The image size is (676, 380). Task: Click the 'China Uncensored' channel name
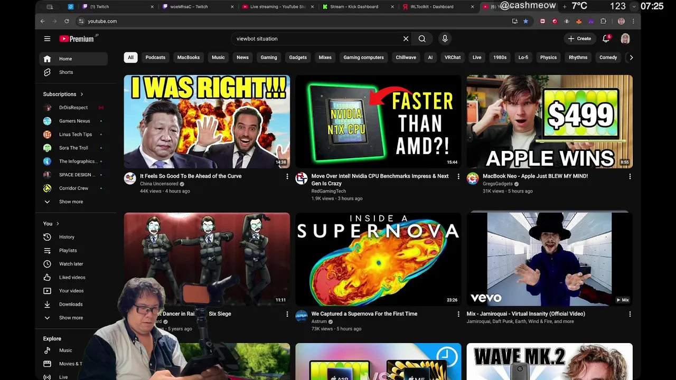click(x=159, y=184)
